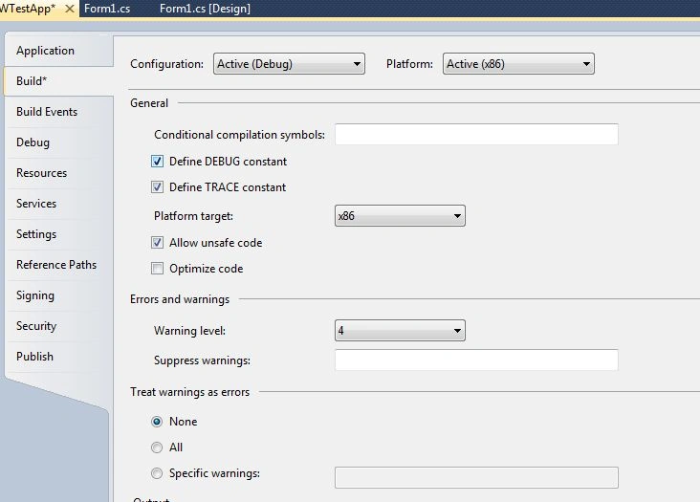The height and width of the screenshot is (502, 700).
Task: Switch to the Publish page
Action: pyautogui.click(x=34, y=357)
